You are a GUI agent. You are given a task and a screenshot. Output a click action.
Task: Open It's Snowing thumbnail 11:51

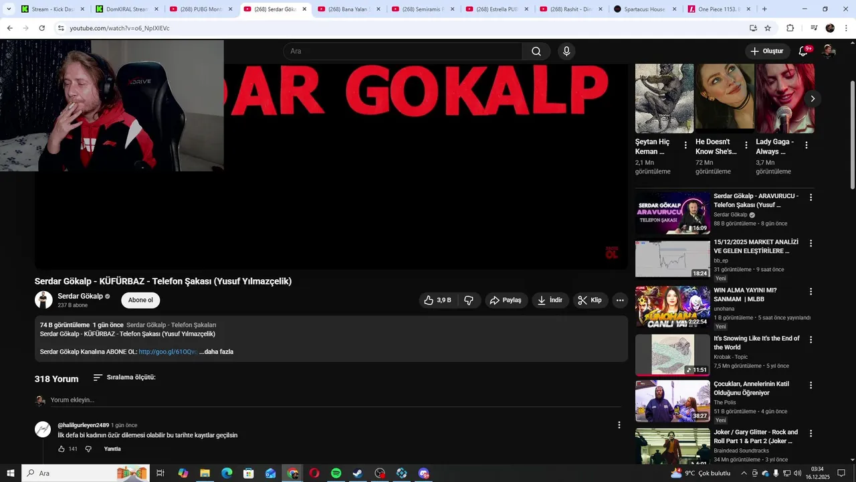[x=672, y=355]
